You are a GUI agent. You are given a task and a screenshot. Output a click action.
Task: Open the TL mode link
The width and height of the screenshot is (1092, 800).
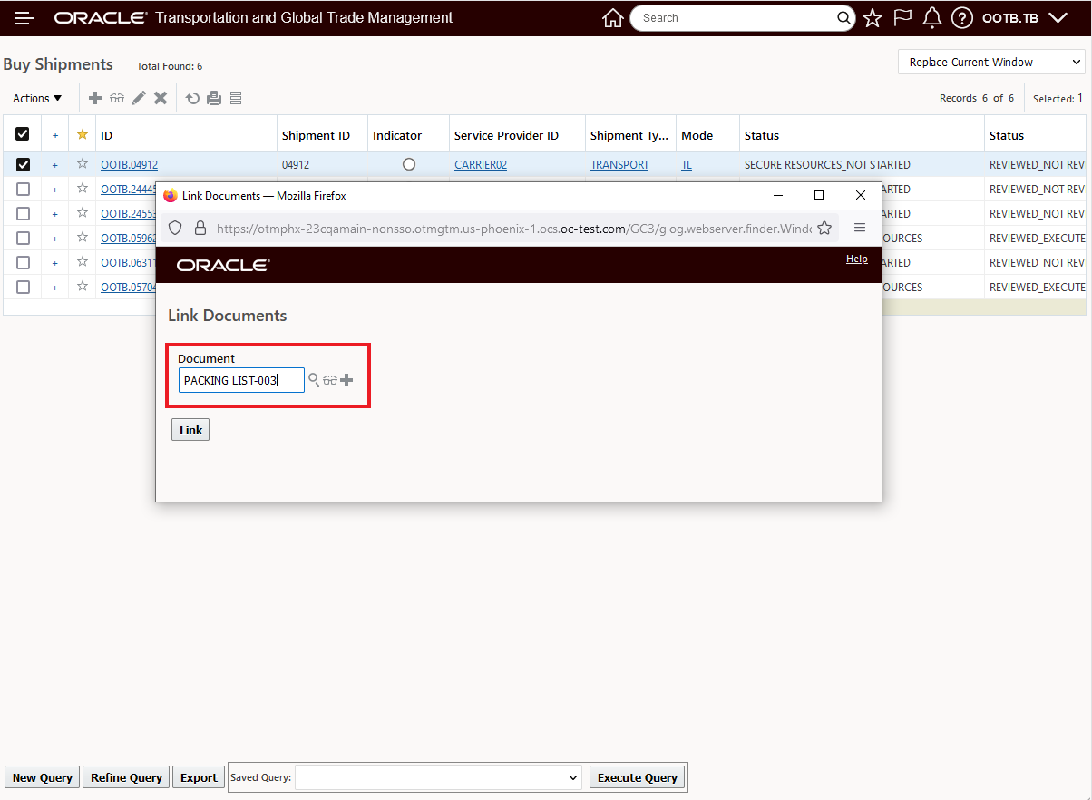687,165
